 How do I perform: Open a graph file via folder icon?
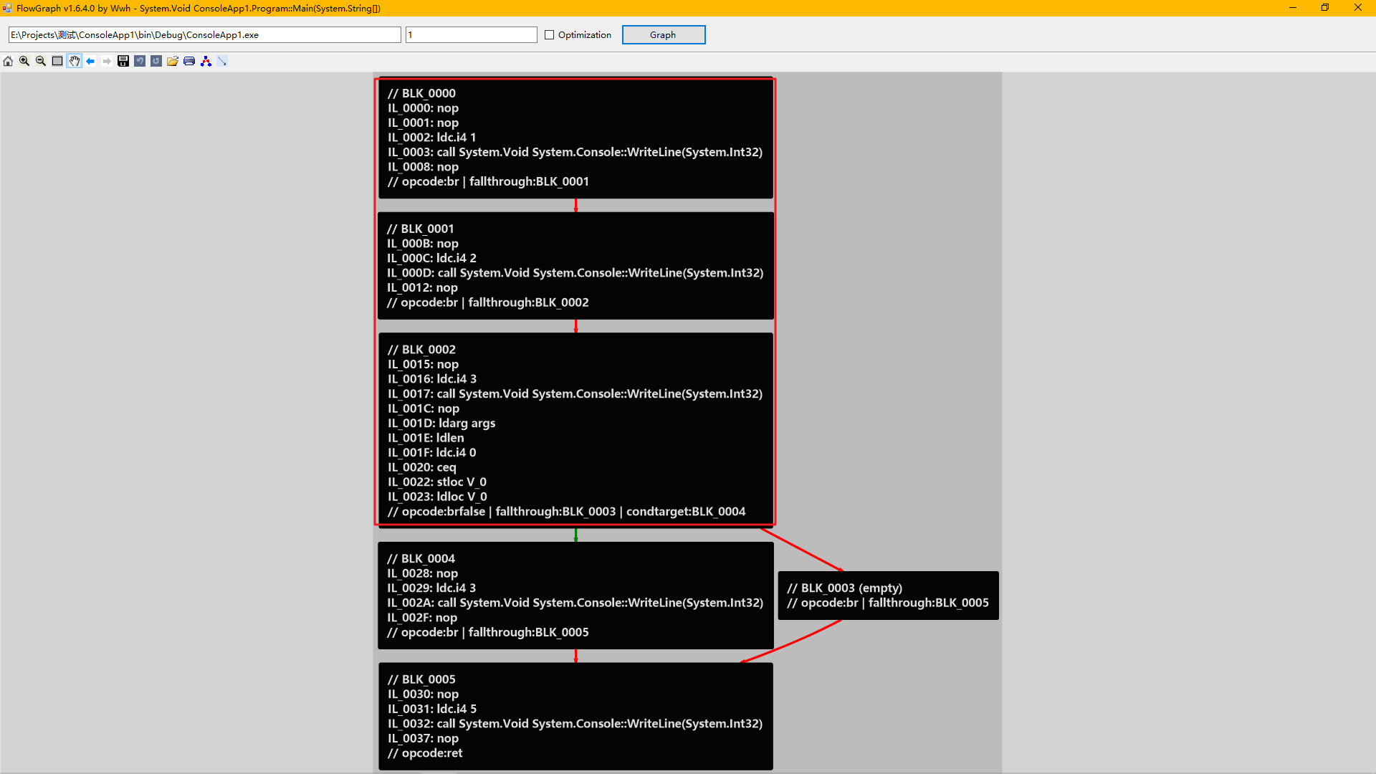(173, 61)
